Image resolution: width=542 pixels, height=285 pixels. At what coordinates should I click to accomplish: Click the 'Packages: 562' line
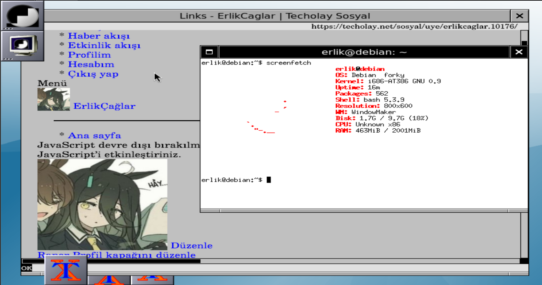(x=362, y=94)
